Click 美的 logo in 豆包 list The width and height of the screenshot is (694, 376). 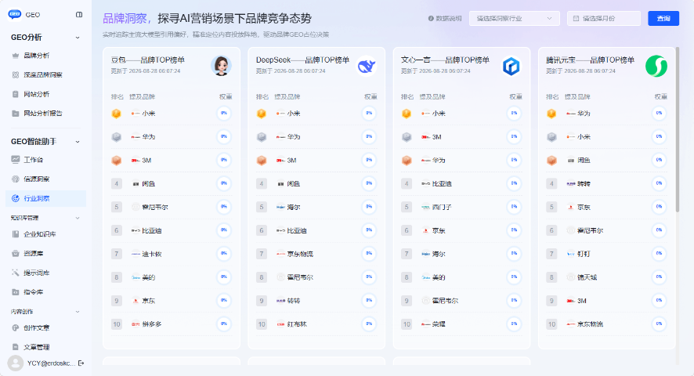click(136, 277)
